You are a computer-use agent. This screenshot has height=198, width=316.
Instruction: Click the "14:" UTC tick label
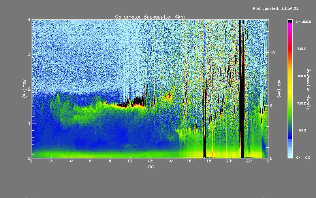170,161
